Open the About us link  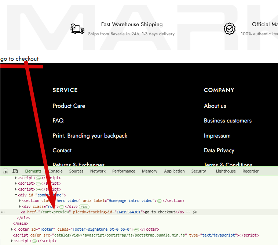(215, 106)
